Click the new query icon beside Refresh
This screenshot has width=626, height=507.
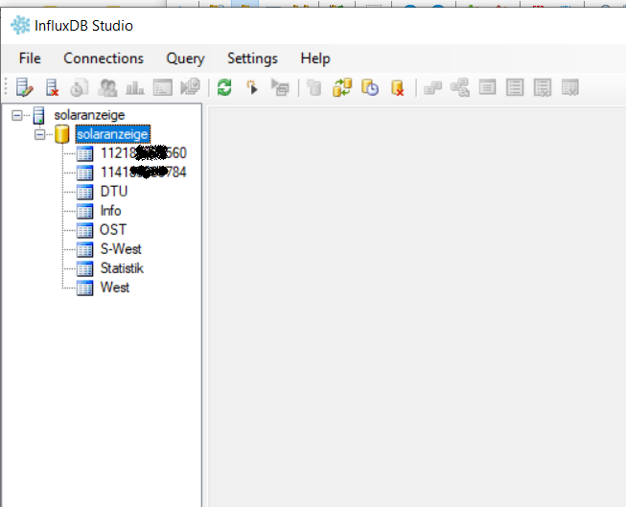pos(252,88)
